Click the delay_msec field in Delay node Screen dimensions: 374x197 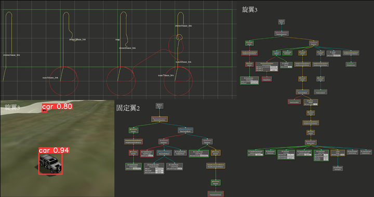tap(342, 155)
